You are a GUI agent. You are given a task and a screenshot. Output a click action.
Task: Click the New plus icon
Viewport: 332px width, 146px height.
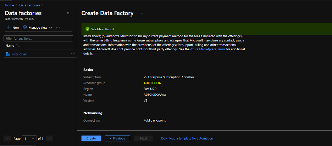pyautogui.click(x=9, y=28)
